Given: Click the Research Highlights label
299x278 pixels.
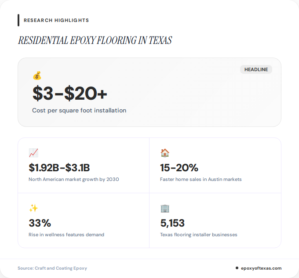Looking at the screenshot, I should (x=56, y=20).
